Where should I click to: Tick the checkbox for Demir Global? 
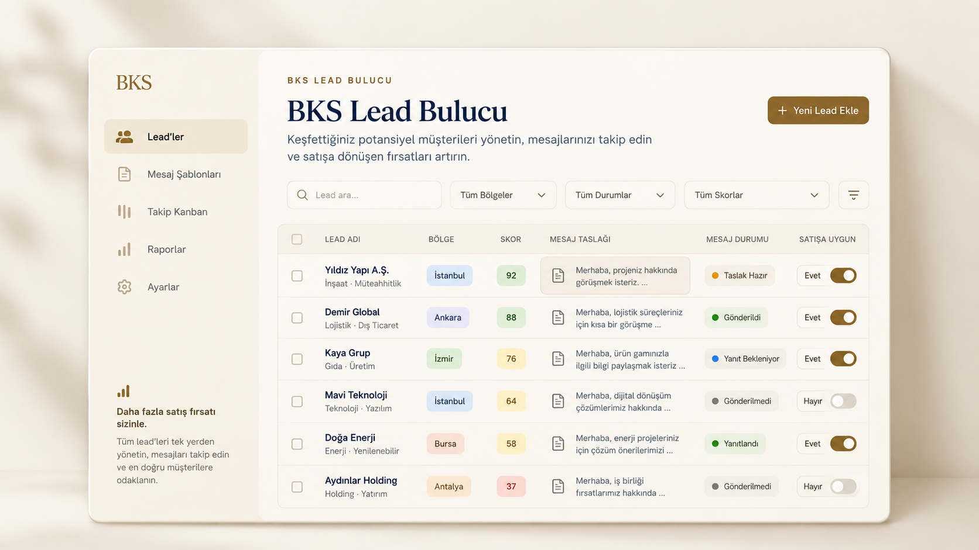tap(297, 317)
